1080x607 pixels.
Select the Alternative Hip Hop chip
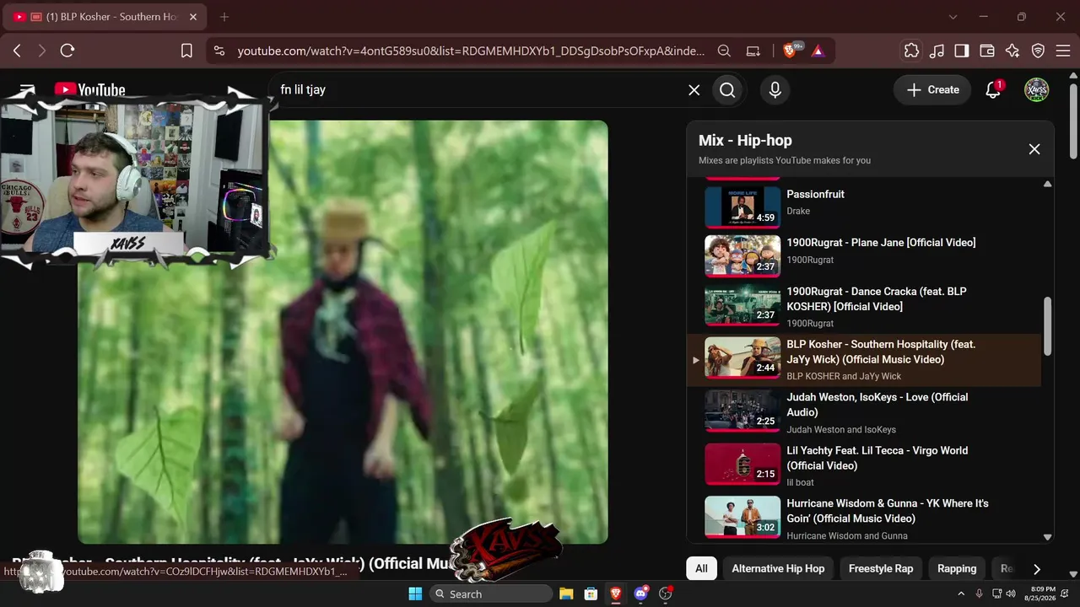[x=778, y=568]
